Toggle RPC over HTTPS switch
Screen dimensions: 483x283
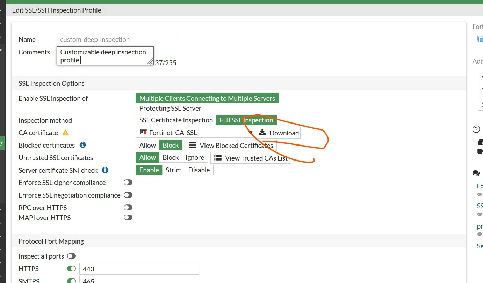click(x=128, y=208)
